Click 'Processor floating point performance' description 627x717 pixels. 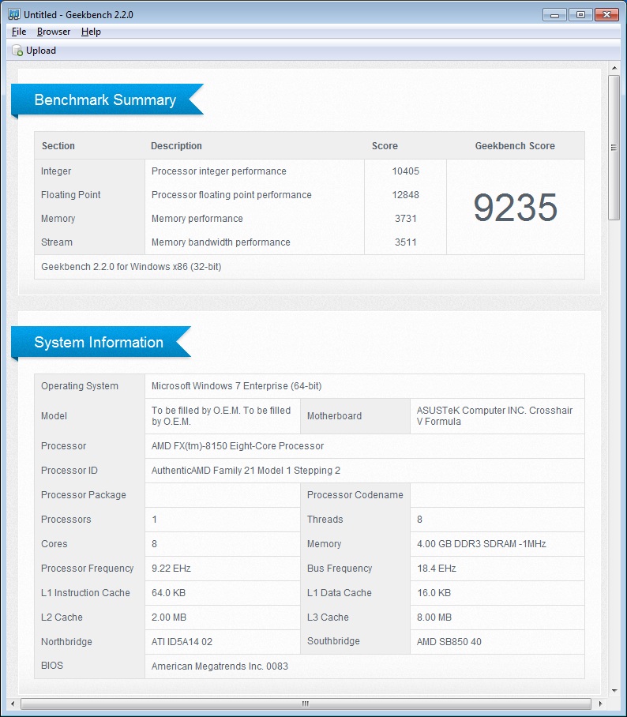click(x=231, y=195)
